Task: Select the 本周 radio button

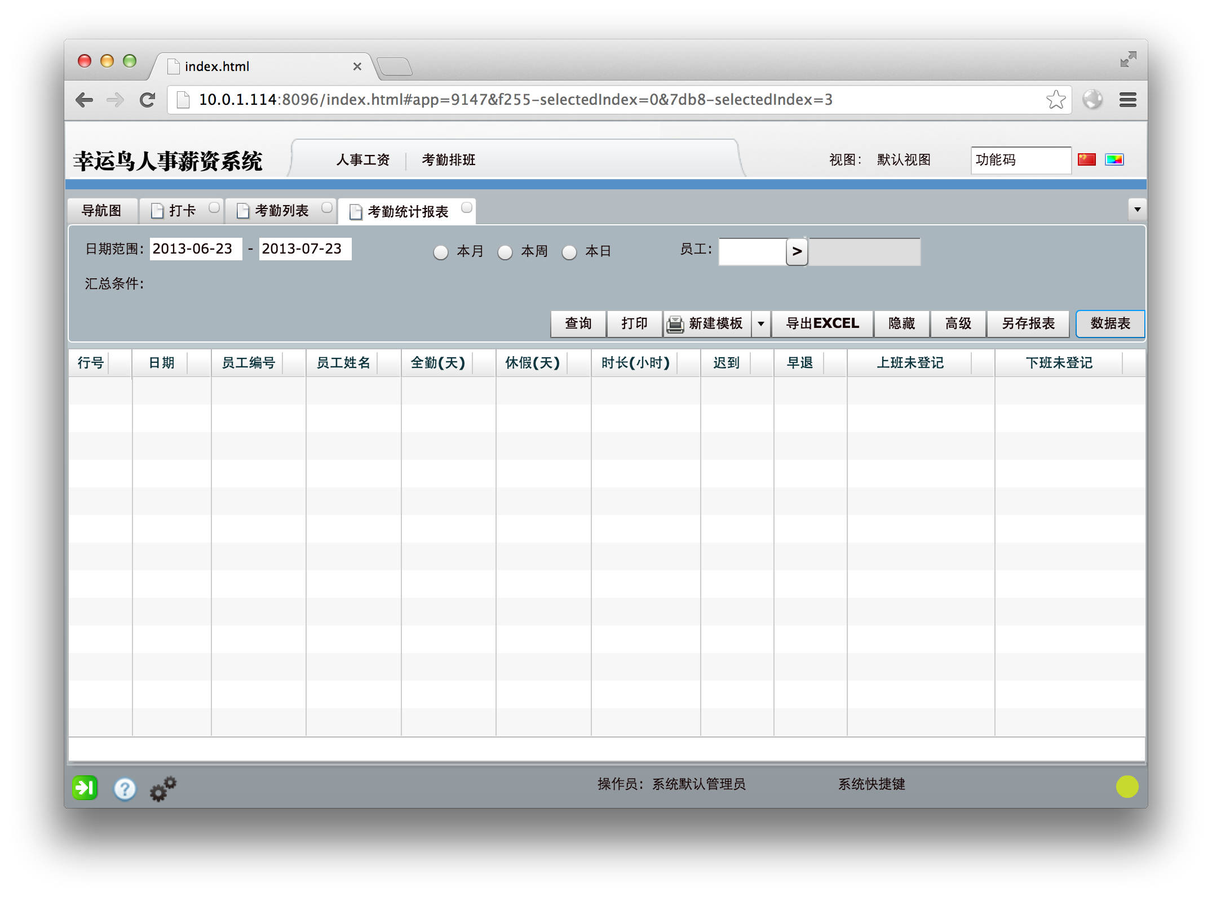Action: coord(505,252)
